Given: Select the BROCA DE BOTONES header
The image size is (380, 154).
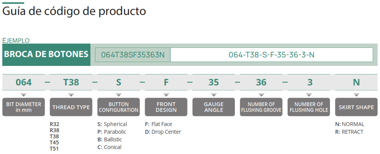Looking at the screenshot, I should pyautogui.click(x=46, y=55).
